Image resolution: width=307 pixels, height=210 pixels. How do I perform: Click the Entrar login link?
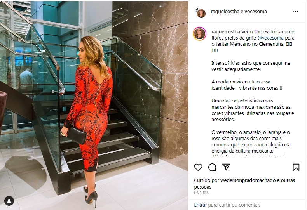(200, 205)
